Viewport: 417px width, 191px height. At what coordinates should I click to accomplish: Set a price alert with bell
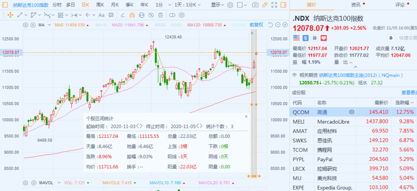tap(391, 38)
